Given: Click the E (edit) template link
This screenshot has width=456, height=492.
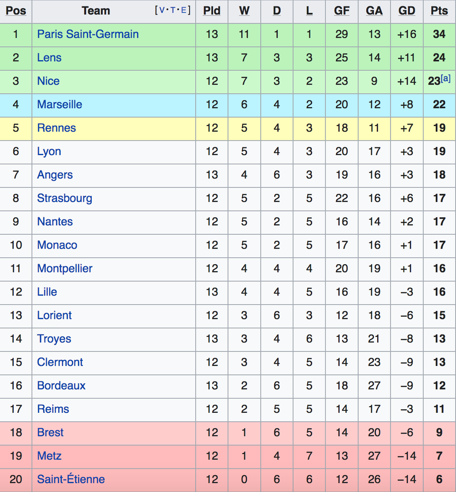Looking at the screenshot, I should point(183,10).
